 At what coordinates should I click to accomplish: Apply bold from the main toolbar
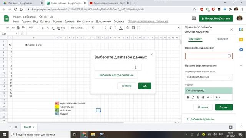click(105, 28)
